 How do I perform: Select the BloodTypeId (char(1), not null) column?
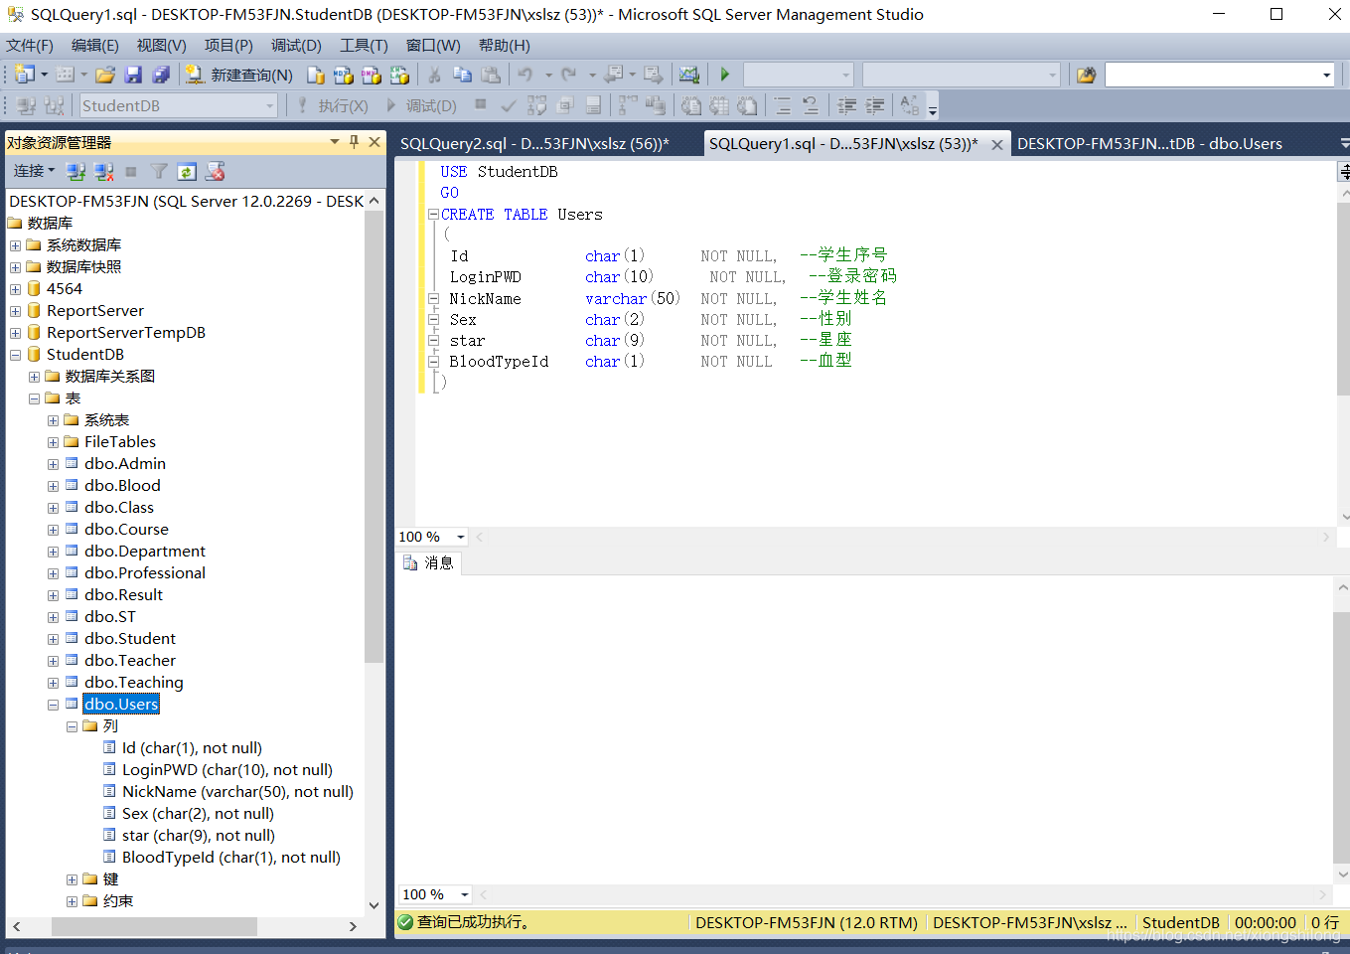(230, 857)
